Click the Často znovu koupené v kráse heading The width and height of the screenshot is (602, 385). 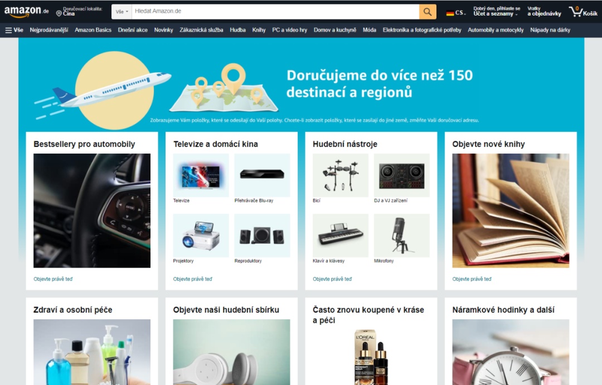(x=368, y=315)
